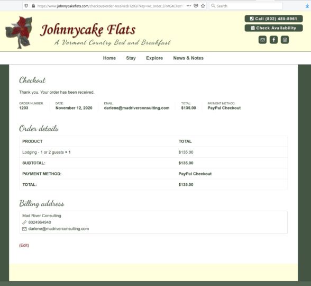Open the page actions three-dot menu

(189, 6)
